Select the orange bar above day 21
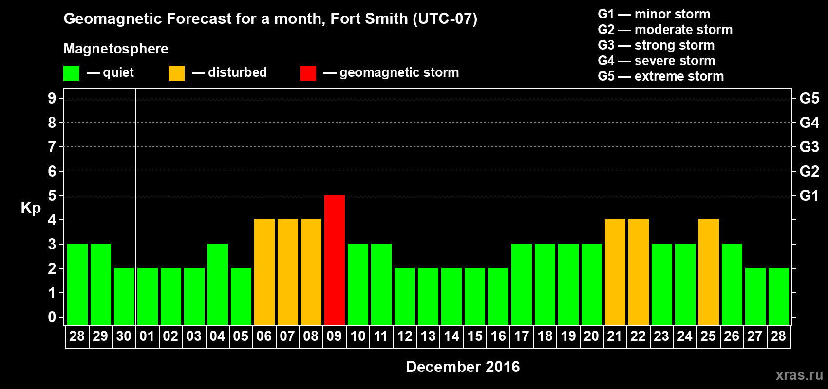The height and width of the screenshot is (389, 828). [615, 272]
